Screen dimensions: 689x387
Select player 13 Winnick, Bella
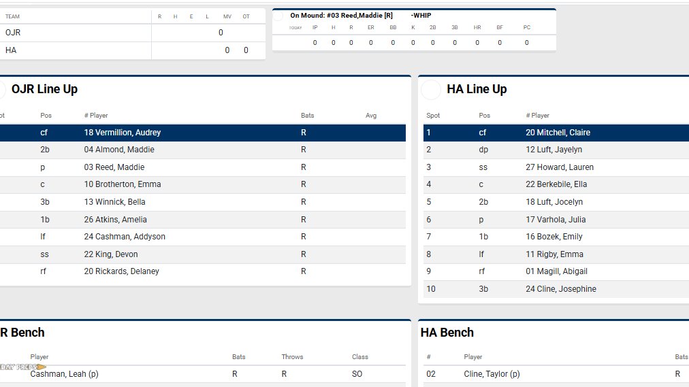tap(114, 202)
